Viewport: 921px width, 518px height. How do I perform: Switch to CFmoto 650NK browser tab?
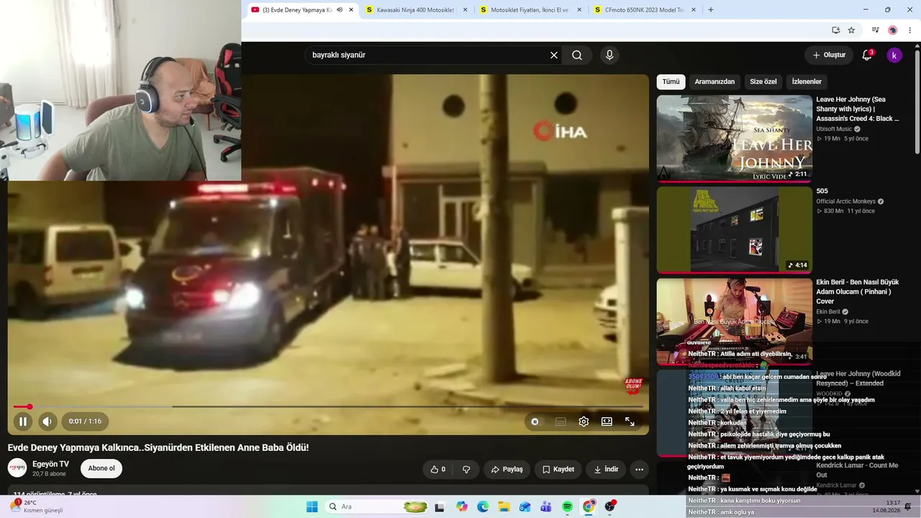(x=645, y=10)
